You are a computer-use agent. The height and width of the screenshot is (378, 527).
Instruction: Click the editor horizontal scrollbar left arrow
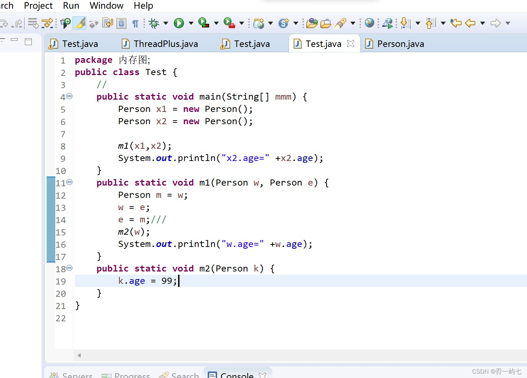[x=79, y=355]
